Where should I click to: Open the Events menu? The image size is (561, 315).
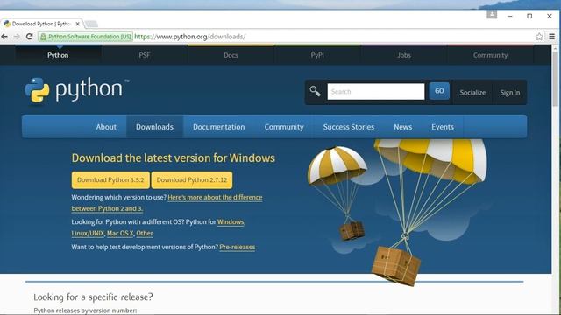pyautogui.click(x=443, y=127)
